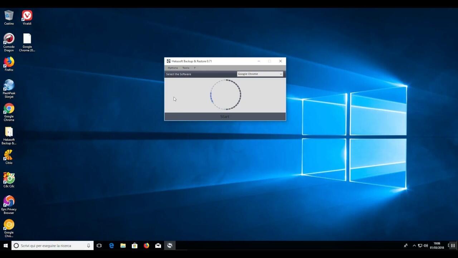Image resolution: width=458 pixels, height=258 pixels.
Task: Open the network status tray icon
Action: click(x=420, y=246)
